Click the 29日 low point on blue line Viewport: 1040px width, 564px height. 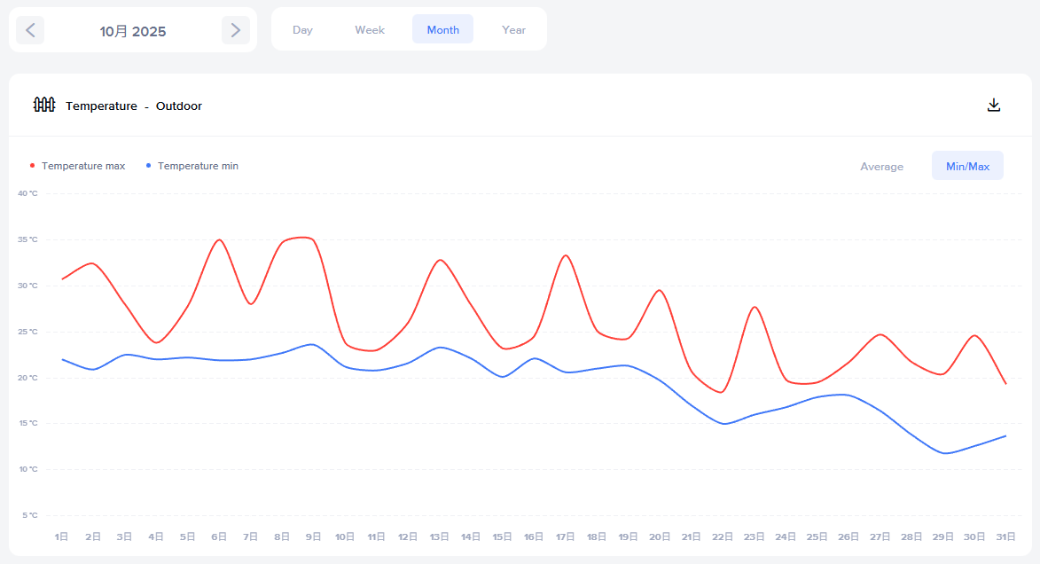coord(946,453)
